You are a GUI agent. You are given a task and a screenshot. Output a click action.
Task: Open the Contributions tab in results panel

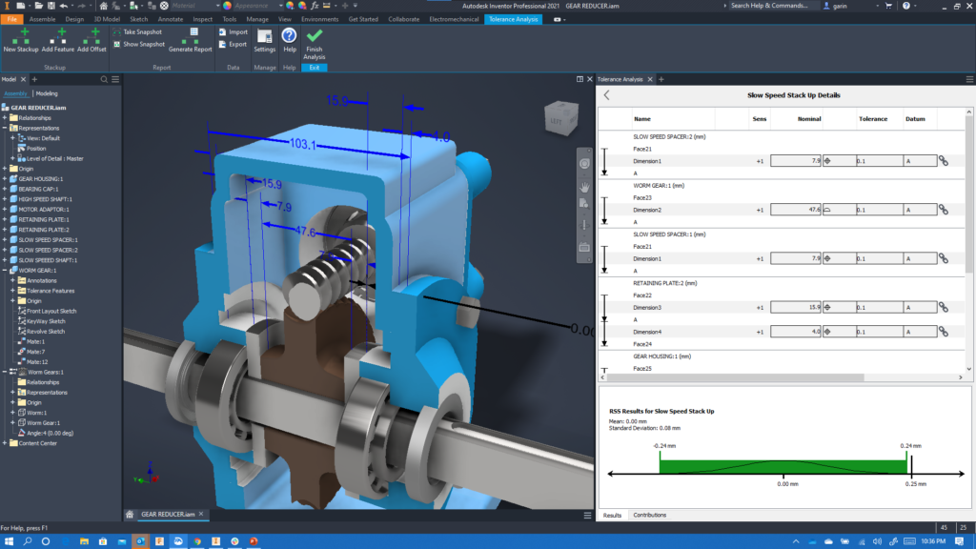tap(650, 515)
